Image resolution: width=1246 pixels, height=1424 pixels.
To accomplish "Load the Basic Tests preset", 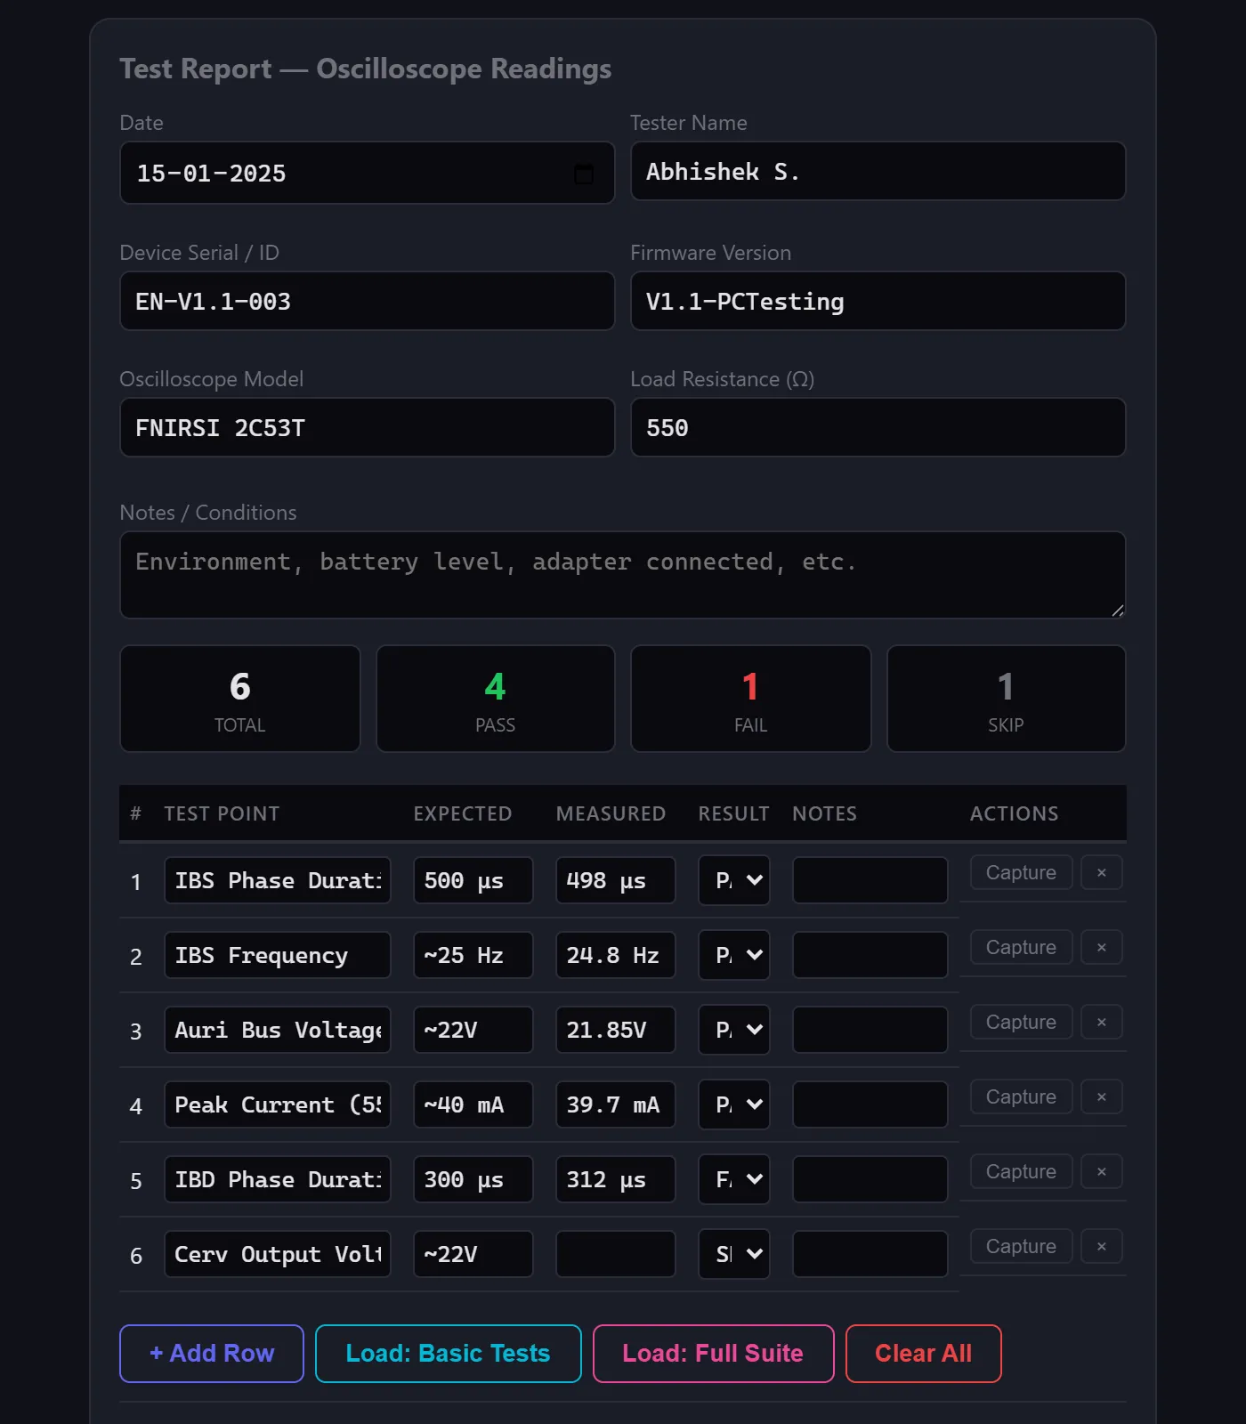I will coord(448,1354).
